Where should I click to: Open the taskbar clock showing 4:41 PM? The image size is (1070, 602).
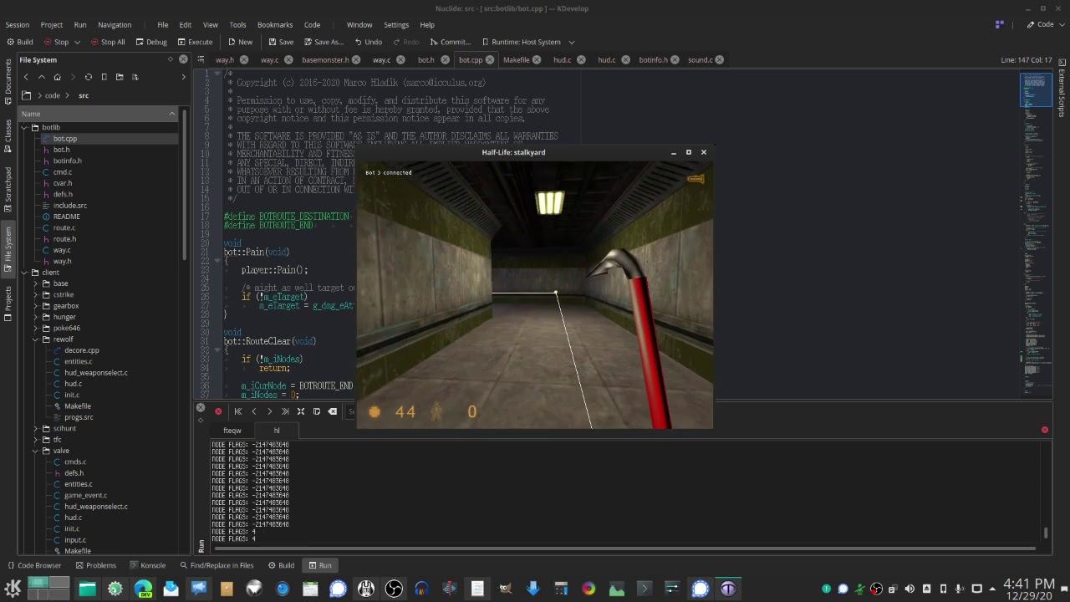[1029, 589]
